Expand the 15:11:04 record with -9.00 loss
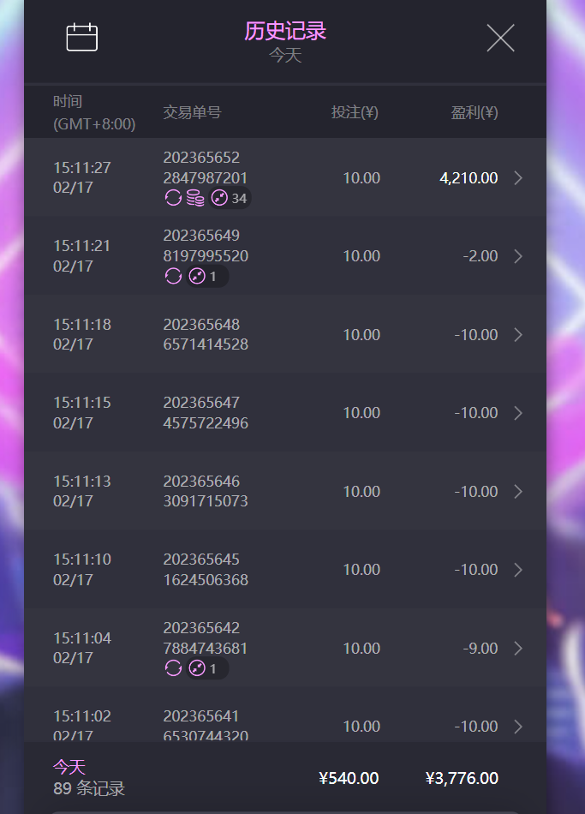Viewport: 585px width, 814px height. (517, 649)
